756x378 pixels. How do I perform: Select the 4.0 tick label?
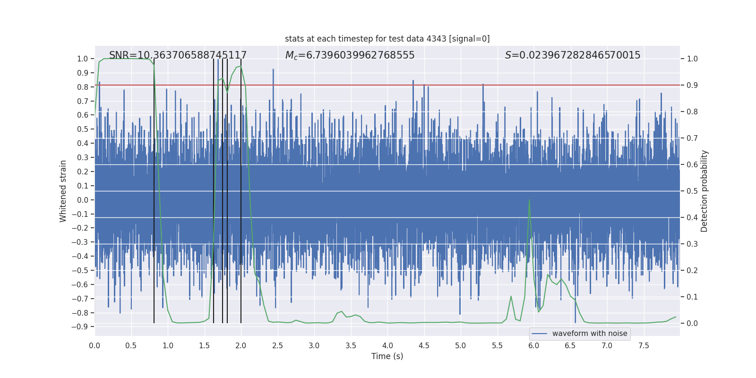(387, 345)
